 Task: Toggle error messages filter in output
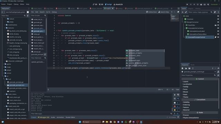pos(176,106)
